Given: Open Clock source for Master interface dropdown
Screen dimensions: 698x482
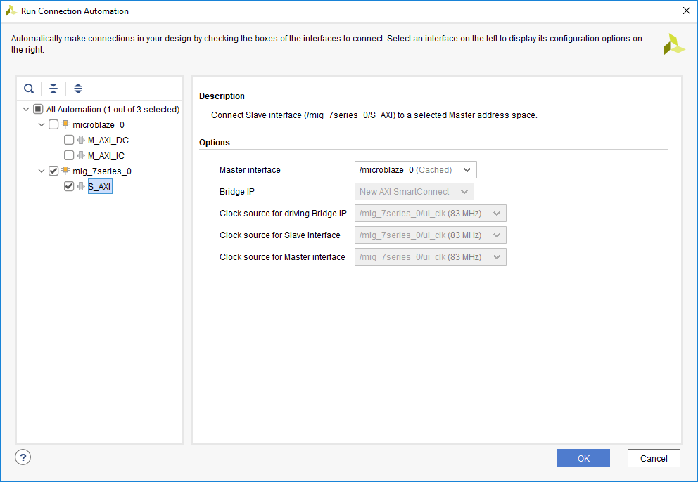Looking at the screenshot, I should click(x=430, y=257).
